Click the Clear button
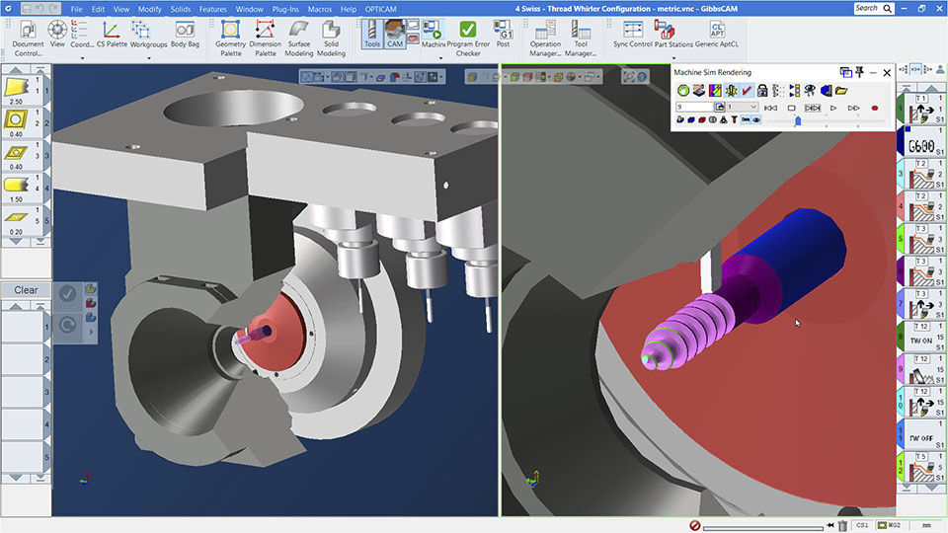Image resolution: width=948 pixels, height=533 pixels. (26, 290)
